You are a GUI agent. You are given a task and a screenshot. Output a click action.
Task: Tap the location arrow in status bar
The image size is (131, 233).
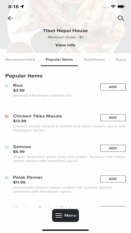[22, 6]
